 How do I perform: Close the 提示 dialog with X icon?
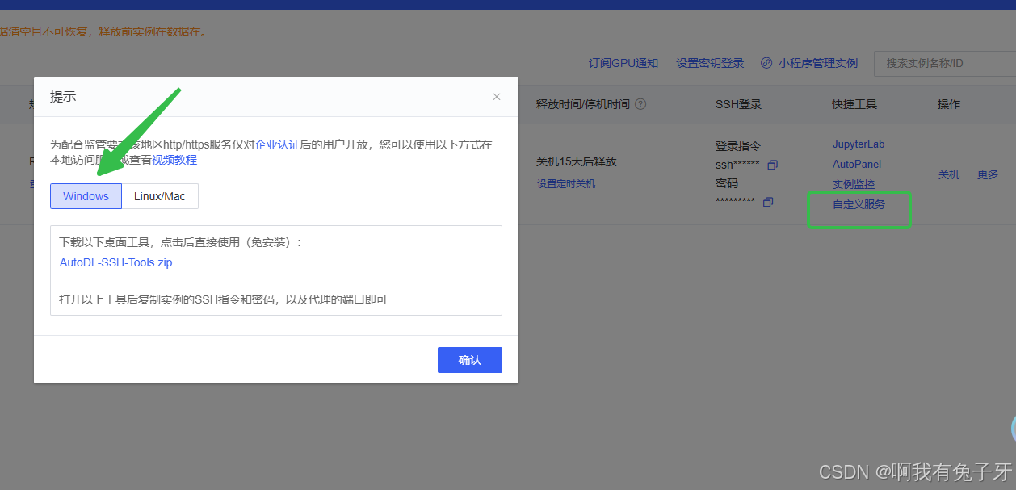pos(497,97)
